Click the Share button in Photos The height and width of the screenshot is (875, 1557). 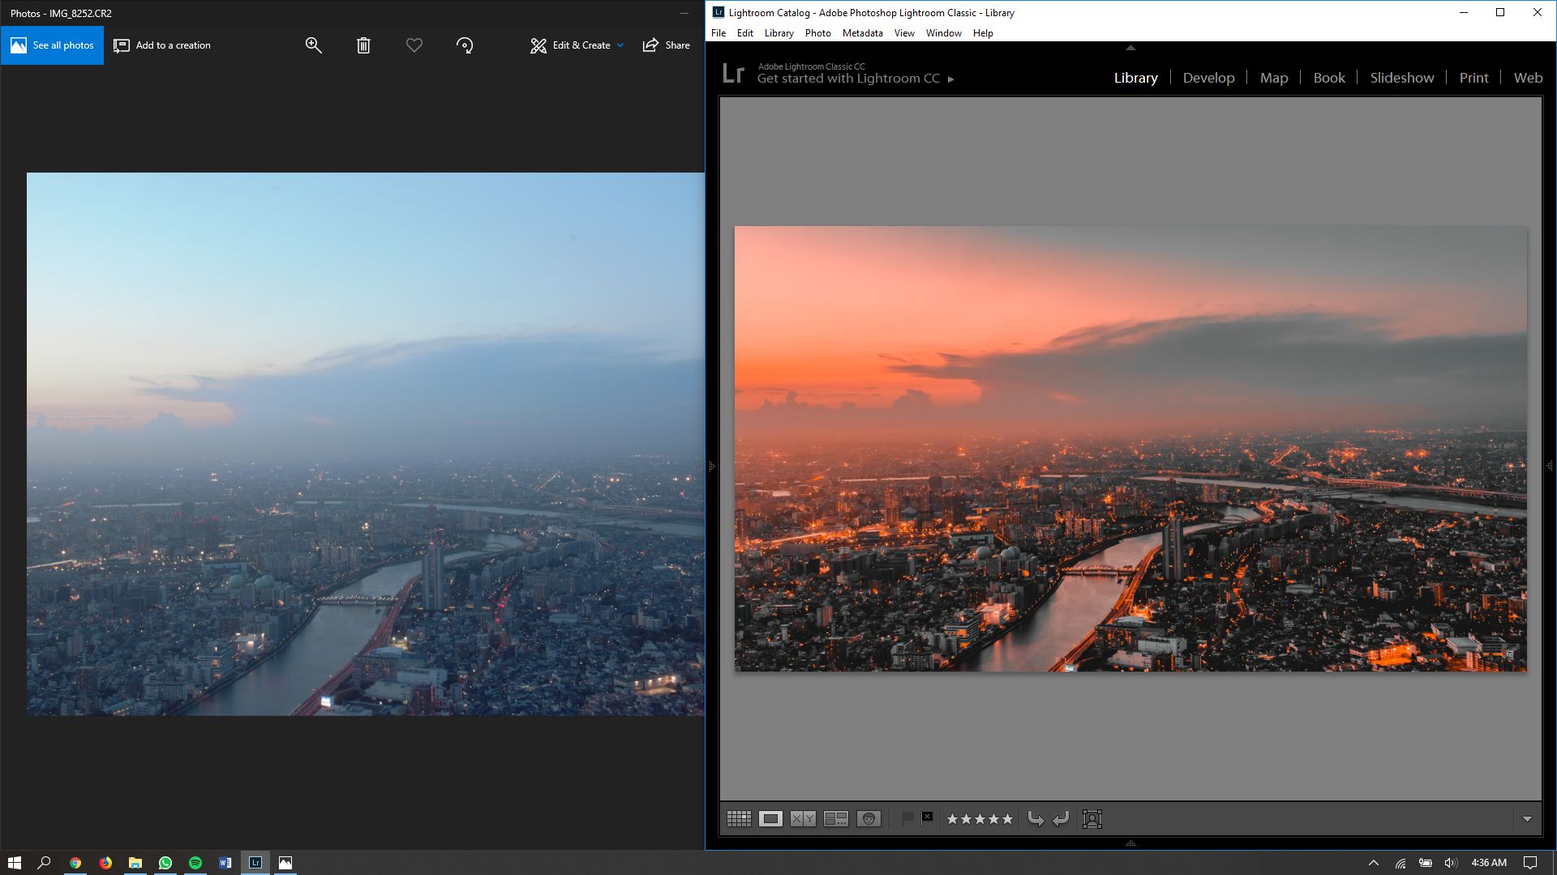pos(665,45)
